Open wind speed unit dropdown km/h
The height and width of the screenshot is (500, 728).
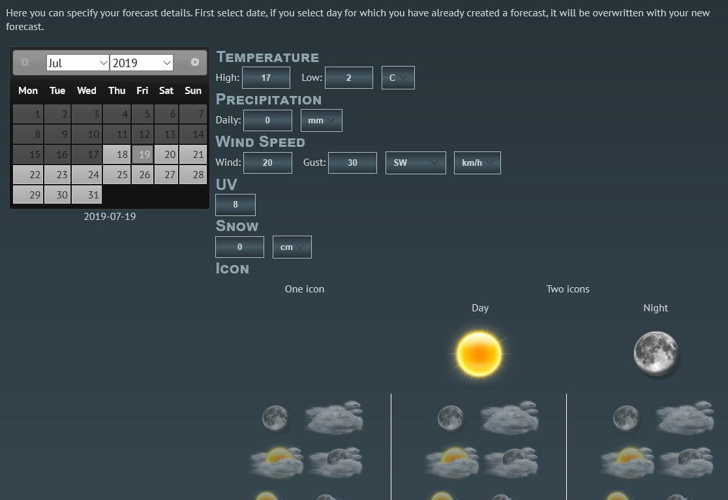click(478, 163)
